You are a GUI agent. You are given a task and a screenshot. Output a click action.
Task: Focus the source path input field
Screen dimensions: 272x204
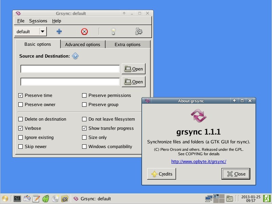coord(70,69)
